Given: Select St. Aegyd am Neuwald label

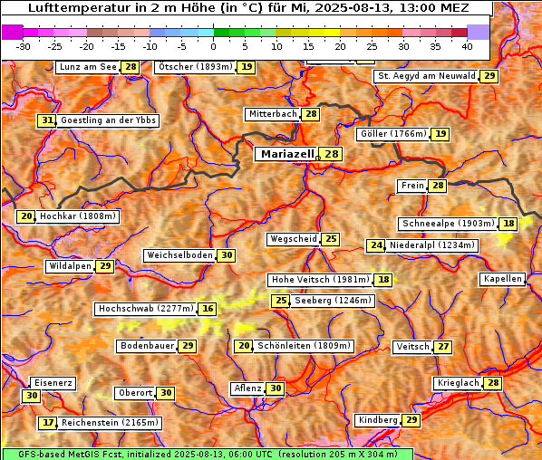Looking at the screenshot, I should (x=427, y=76).
